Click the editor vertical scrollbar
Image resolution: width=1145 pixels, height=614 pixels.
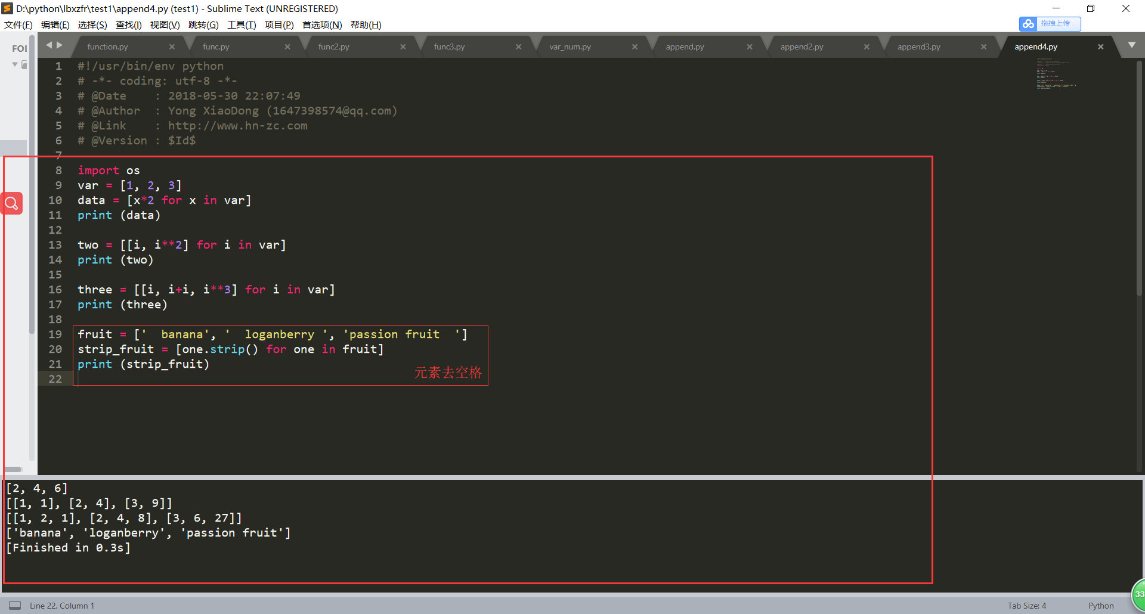coord(1139,179)
